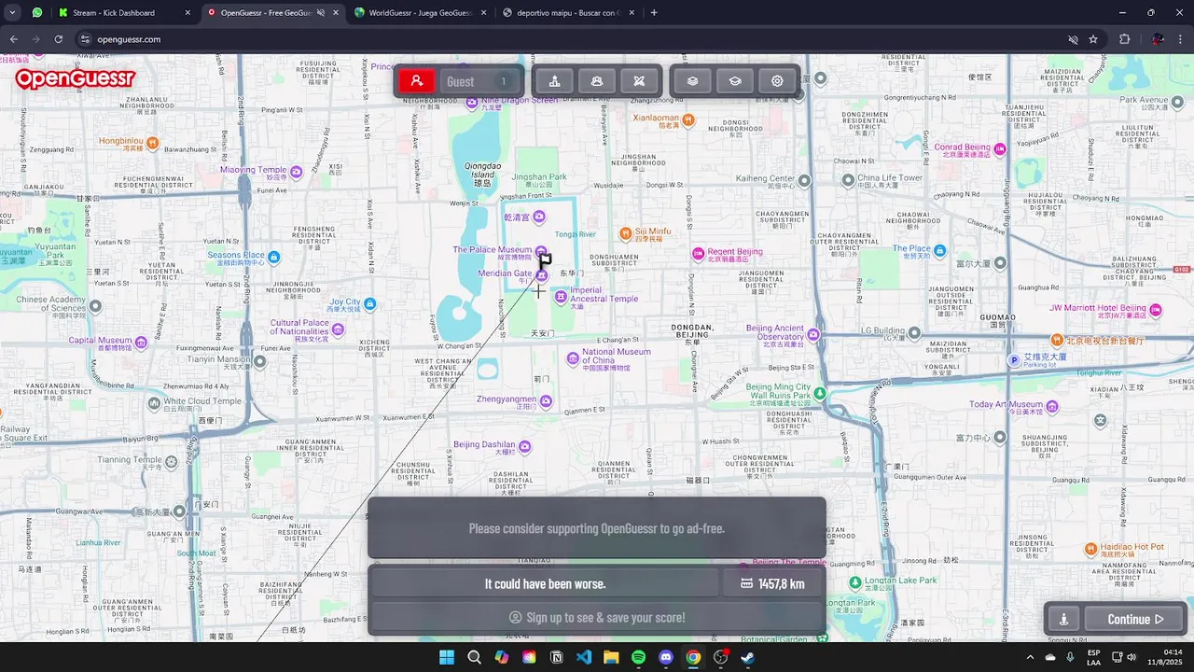This screenshot has height=672, width=1194.
Task: Switch to WorldGuessr browser tab
Action: (420, 13)
